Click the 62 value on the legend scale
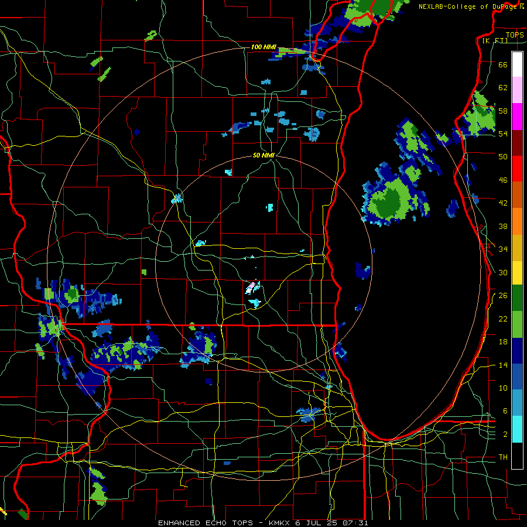Viewport: 527px width, 527px height. pos(503,88)
